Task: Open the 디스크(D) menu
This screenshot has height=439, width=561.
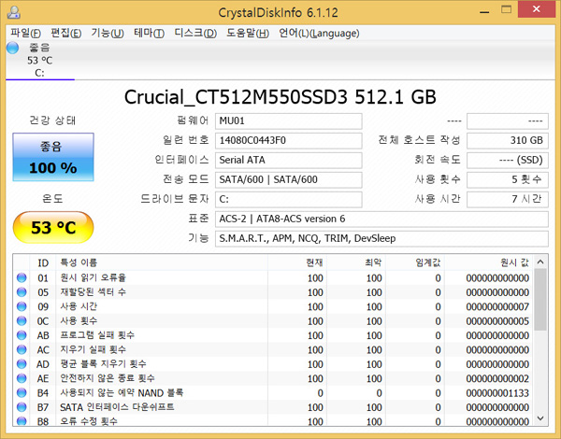Action: (x=195, y=34)
